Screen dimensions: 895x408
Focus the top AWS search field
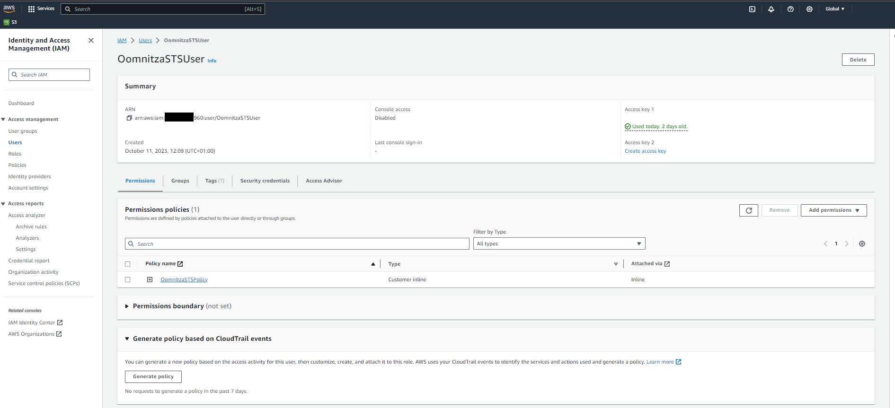(x=163, y=9)
